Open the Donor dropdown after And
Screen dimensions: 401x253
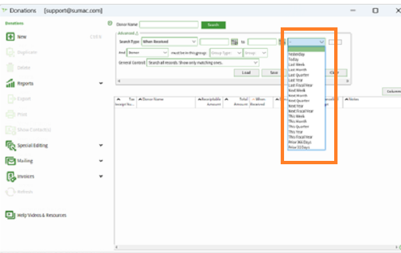pyautogui.click(x=148, y=53)
